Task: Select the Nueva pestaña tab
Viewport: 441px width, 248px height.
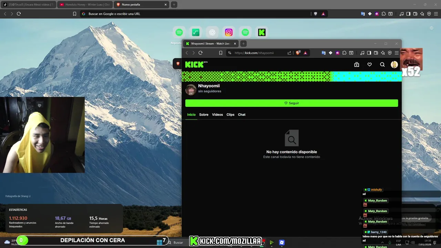Action: [141, 4]
